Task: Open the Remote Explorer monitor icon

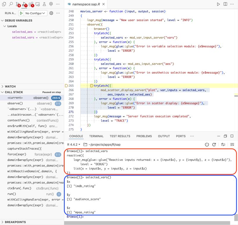Action: click(37, 4)
